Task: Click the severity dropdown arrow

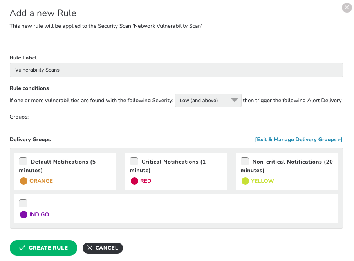Action: (x=234, y=100)
